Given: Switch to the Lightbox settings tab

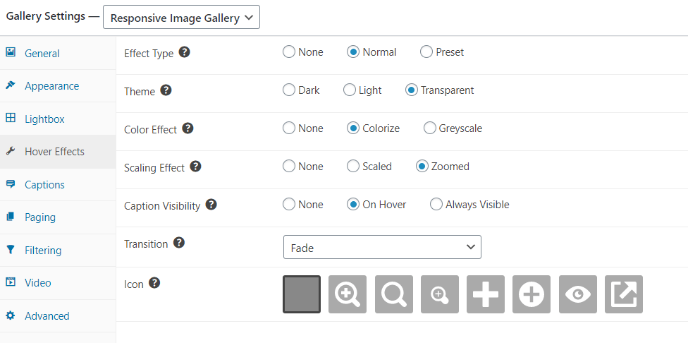Looking at the screenshot, I should tap(58, 119).
